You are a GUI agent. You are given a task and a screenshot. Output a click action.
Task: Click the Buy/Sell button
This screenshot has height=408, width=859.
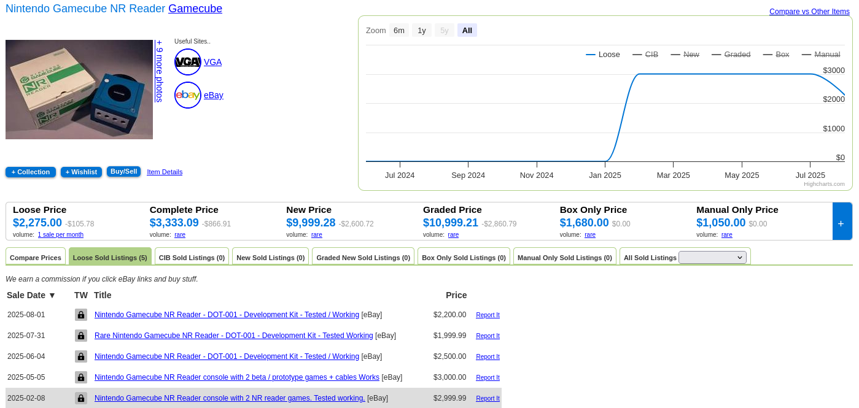click(x=123, y=171)
